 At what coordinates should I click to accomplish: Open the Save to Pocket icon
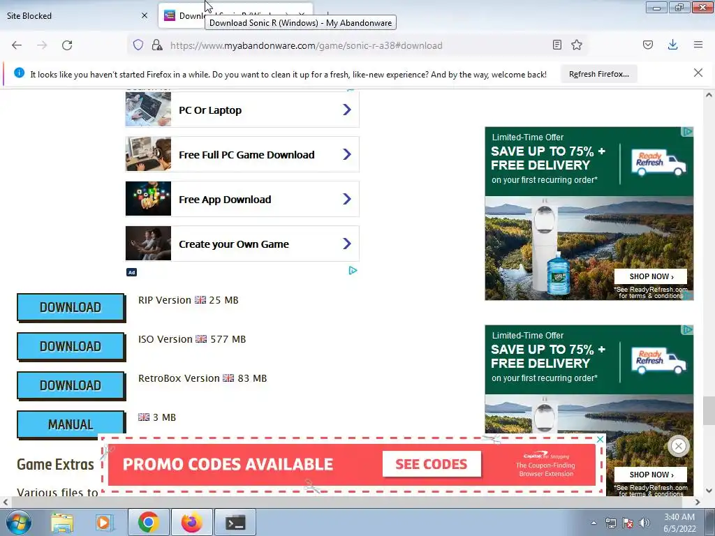click(x=648, y=45)
